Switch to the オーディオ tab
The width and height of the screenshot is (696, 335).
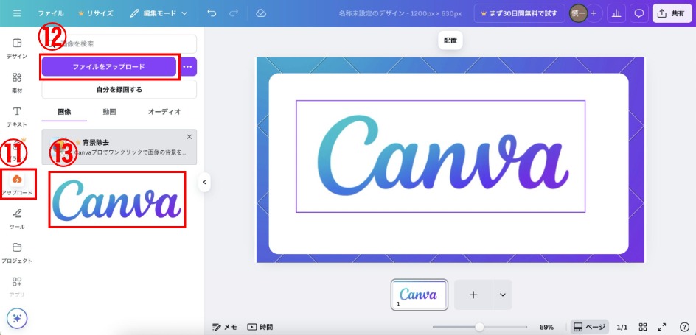[164, 112]
